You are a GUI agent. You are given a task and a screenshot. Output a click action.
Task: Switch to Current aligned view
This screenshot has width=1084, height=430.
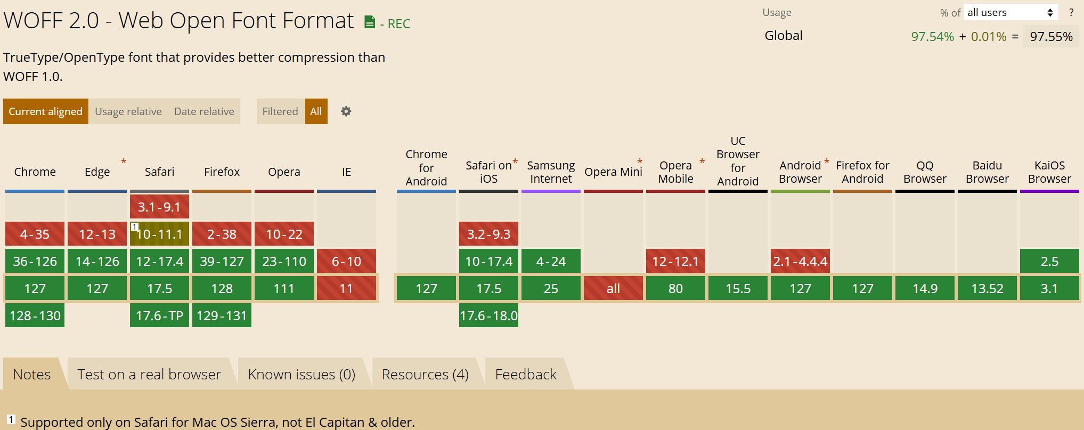46,111
